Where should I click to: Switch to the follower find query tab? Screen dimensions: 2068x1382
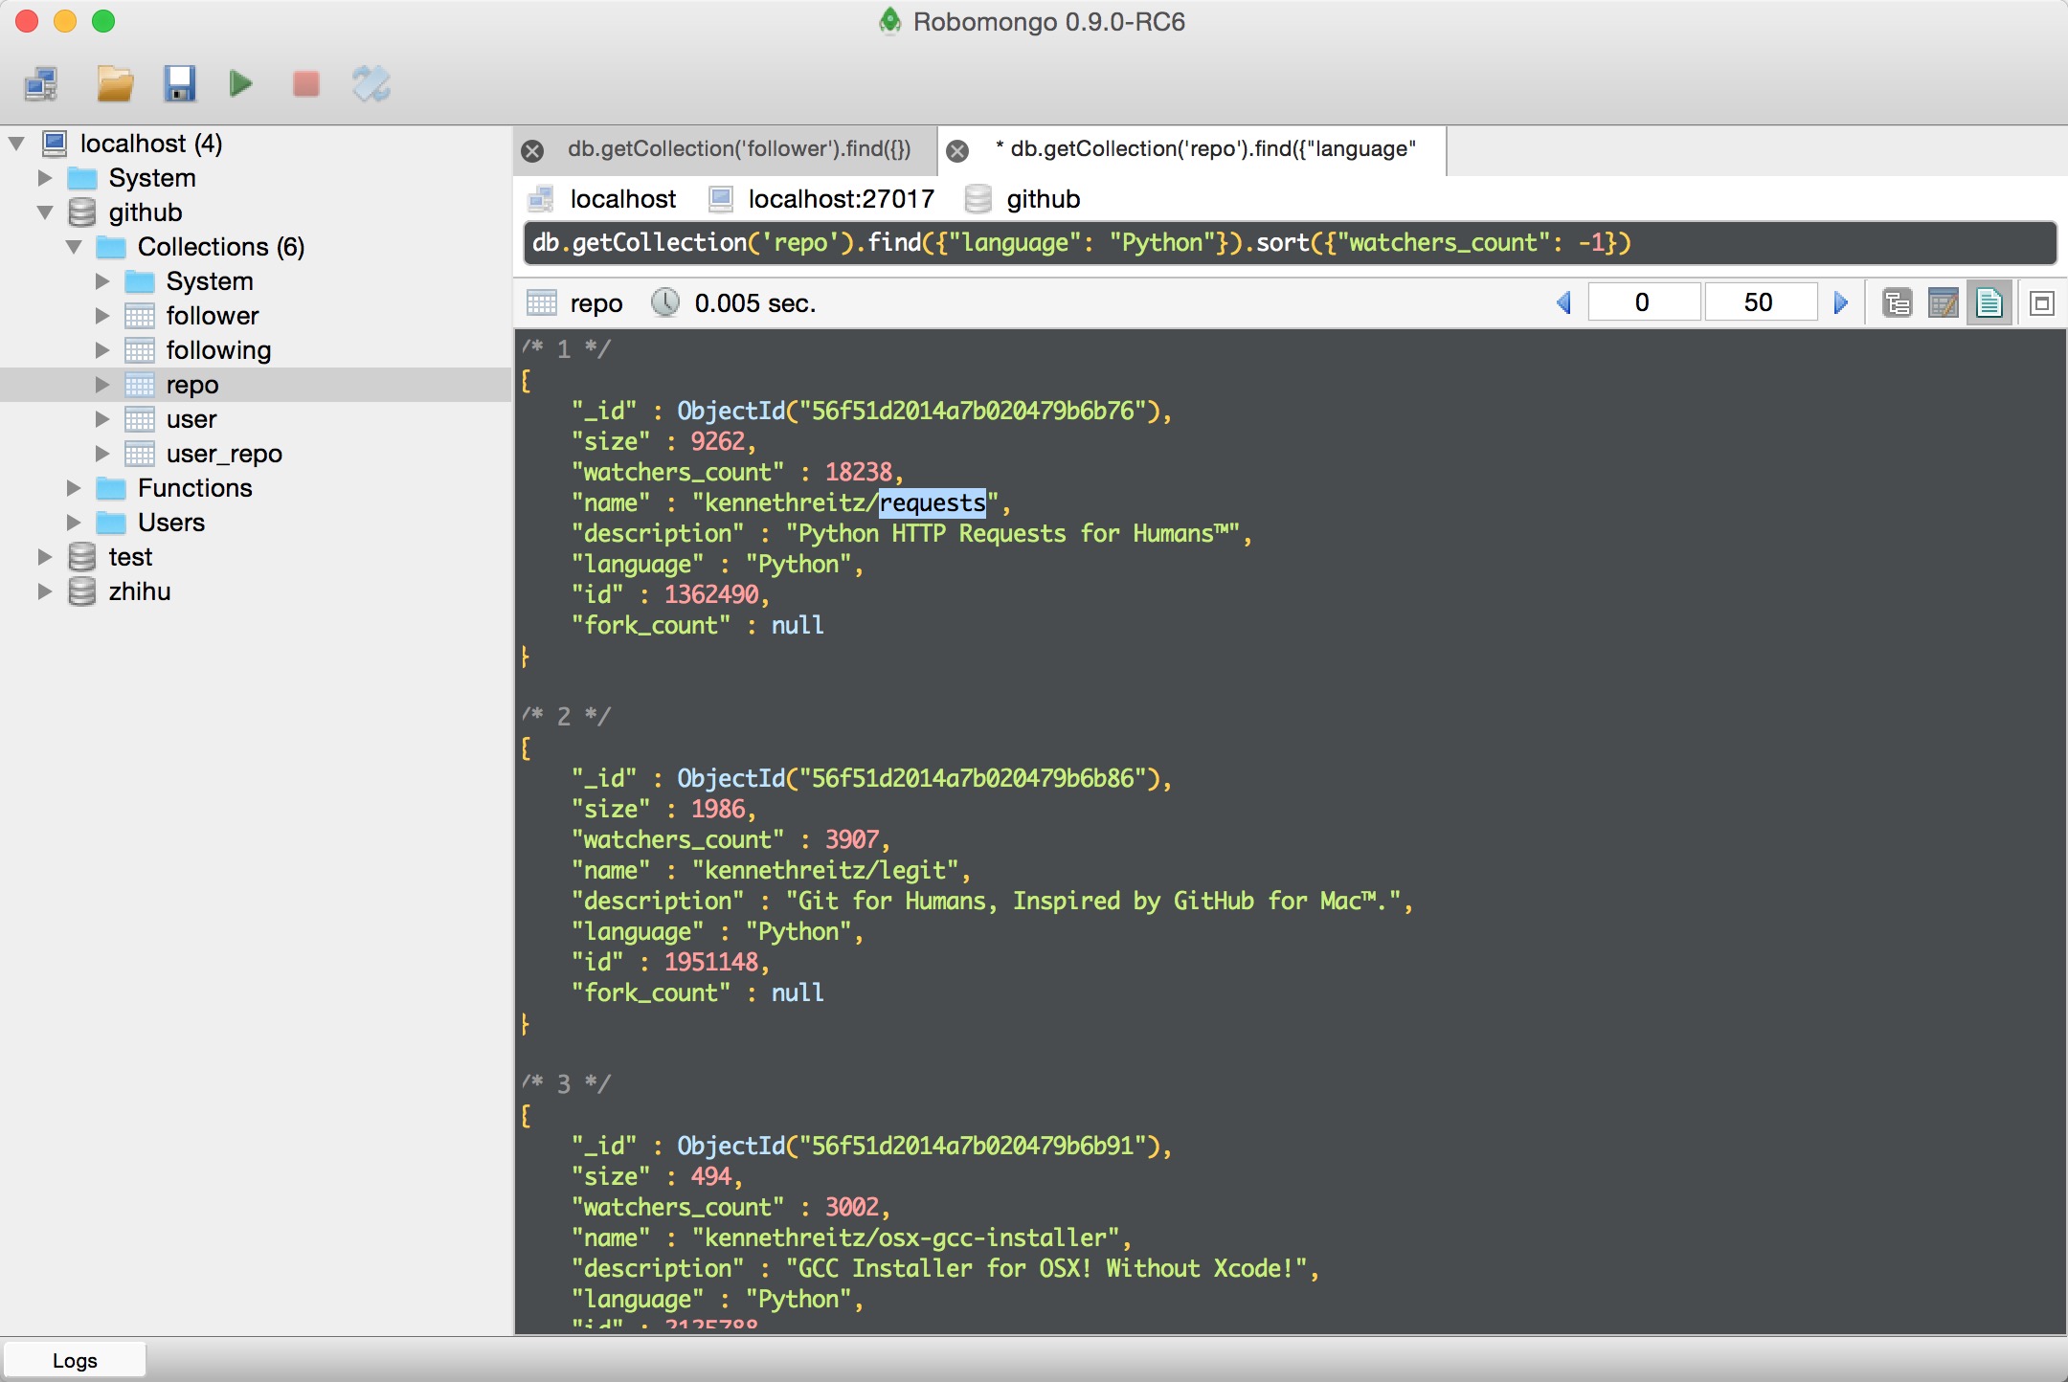737,149
